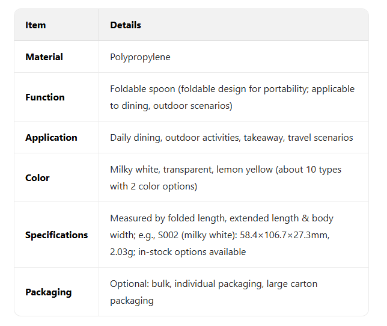The width and height of the screenshot is (387, 326).
Task: Select the "Material" row label
Action: pyautogui.click(x=44, y=57)
